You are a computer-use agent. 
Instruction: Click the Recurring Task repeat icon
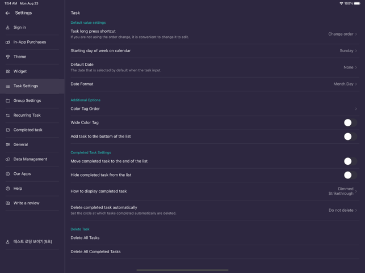[8, 115]
